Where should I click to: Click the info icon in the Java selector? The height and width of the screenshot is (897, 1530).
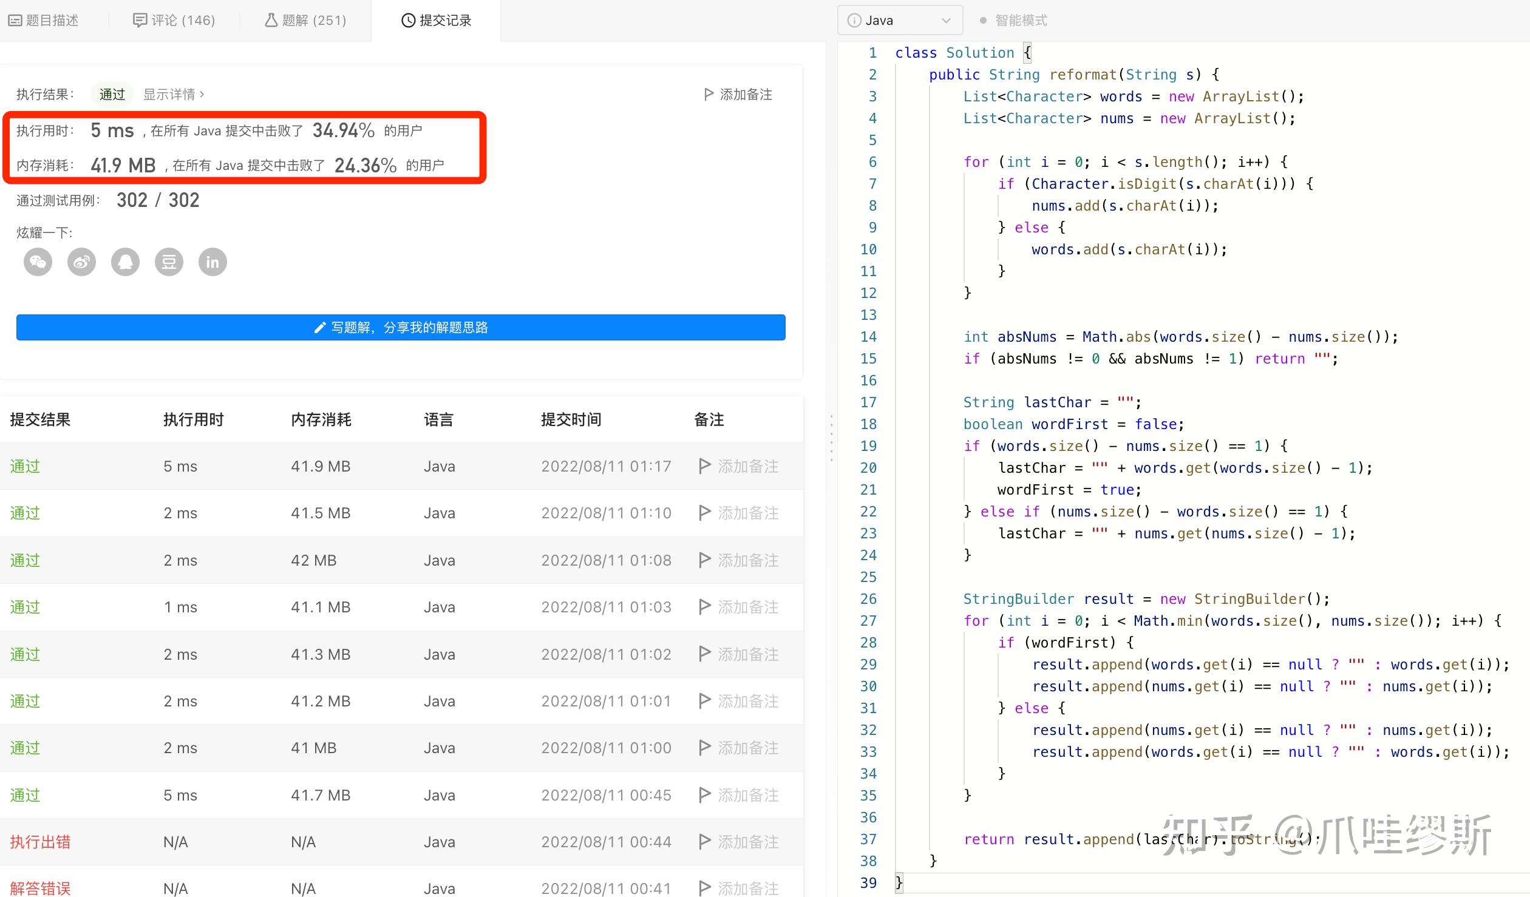pos(855,19)
